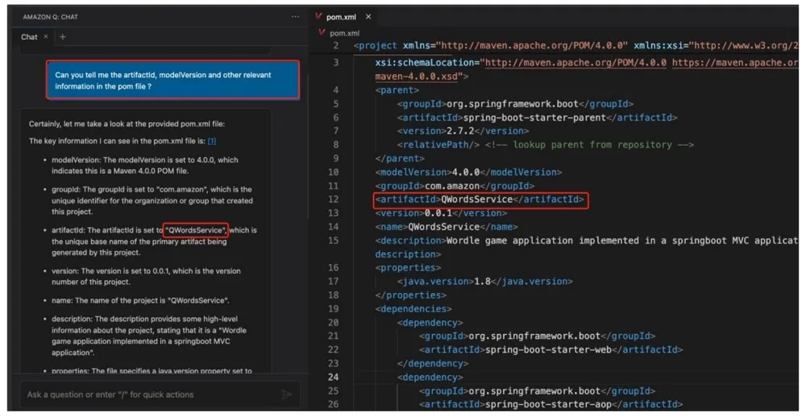Close the pom.xml editor tab
The image size is (806, 417).
click(368, 17)
